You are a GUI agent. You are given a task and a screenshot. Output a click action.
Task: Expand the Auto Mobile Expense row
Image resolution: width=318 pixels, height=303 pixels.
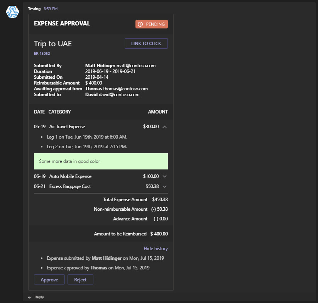pyautogui.click(x=164, y=176)
